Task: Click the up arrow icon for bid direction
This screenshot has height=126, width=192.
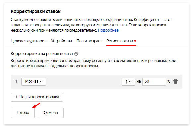Action: (x=126, y=82)
